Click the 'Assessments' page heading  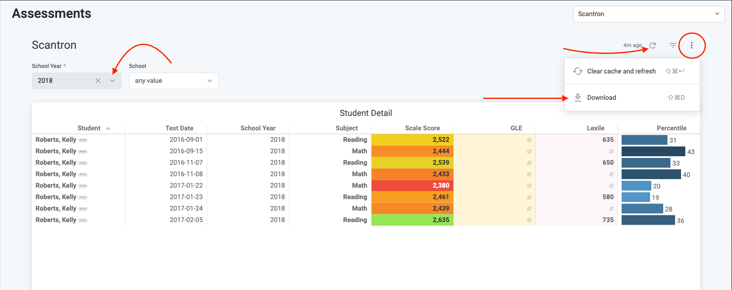pos(52,14)
